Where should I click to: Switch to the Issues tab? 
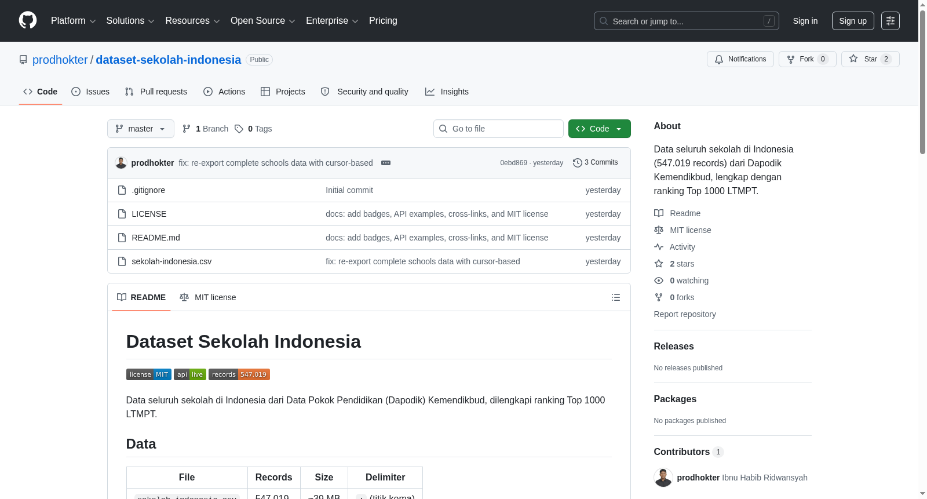point(90,92)
